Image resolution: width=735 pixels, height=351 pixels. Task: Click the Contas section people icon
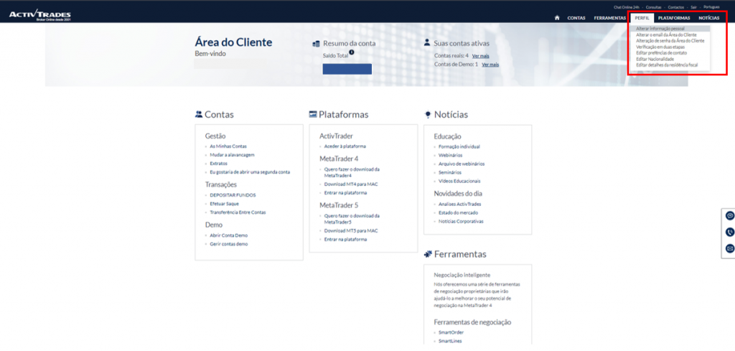(199, 114)
